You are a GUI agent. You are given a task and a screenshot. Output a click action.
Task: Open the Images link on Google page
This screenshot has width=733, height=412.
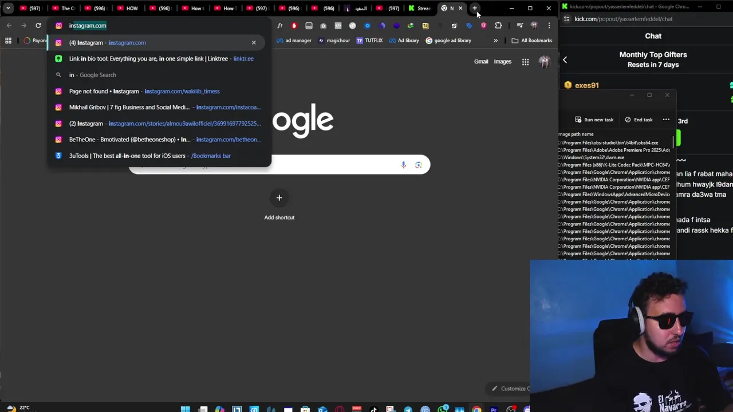pos(502,62)
